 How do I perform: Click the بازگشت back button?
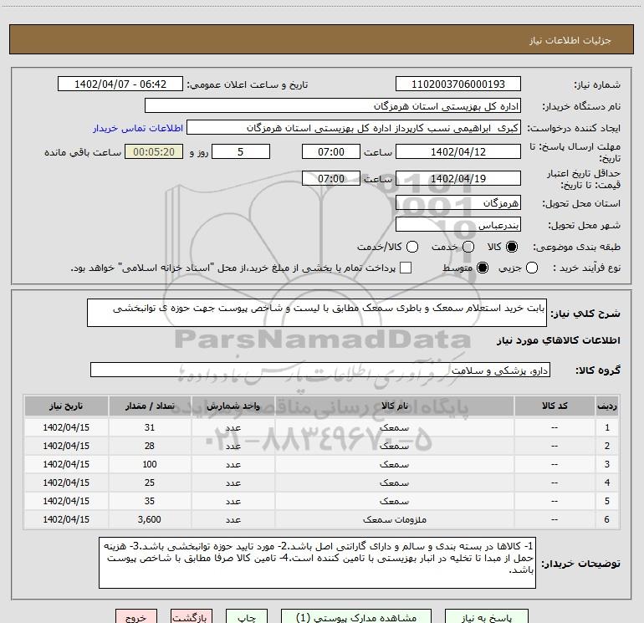coord(192,616)
